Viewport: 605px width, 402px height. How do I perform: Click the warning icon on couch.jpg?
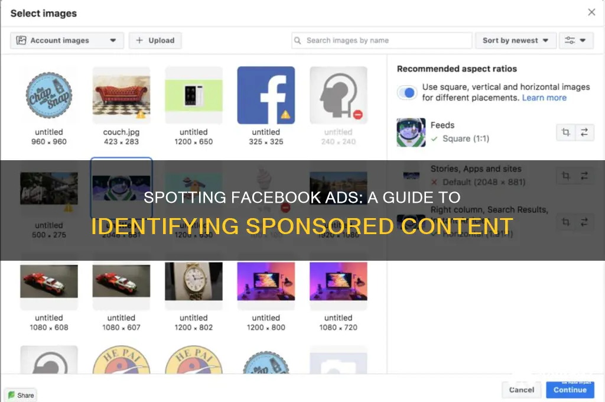141,115
